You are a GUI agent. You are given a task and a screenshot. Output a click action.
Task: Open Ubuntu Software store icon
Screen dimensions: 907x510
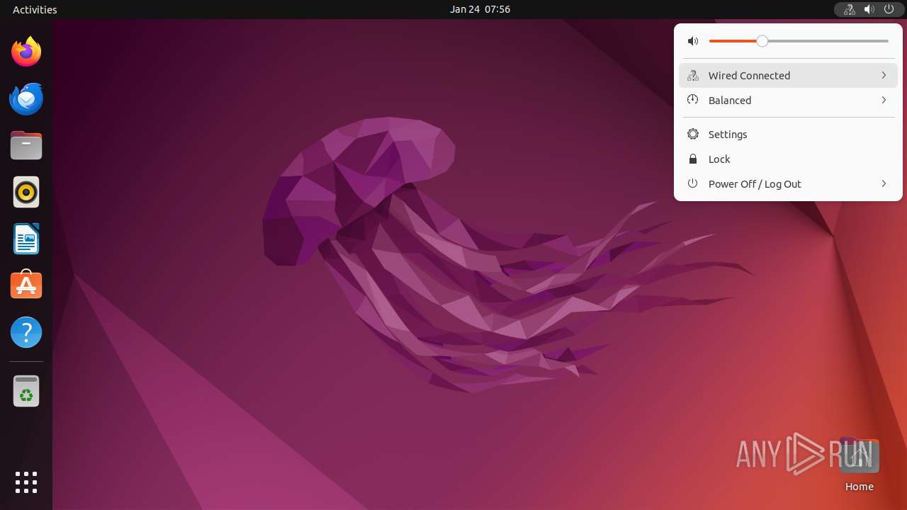pos(26,285)
